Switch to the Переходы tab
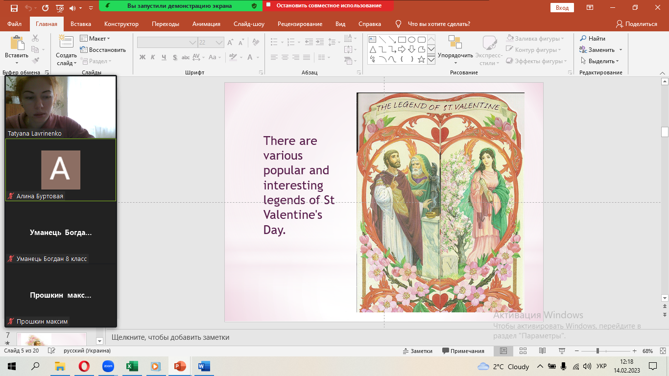Viewport: 669px width, 376px height. pyautogui.click(x=166, y=24)
